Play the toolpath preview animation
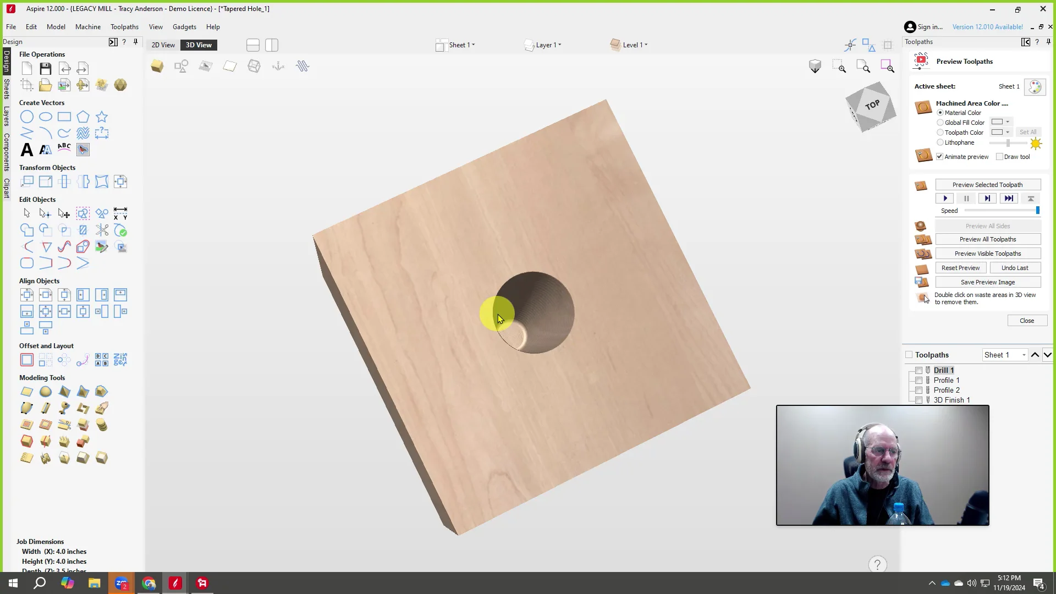1056x594 pixels. 945,199
